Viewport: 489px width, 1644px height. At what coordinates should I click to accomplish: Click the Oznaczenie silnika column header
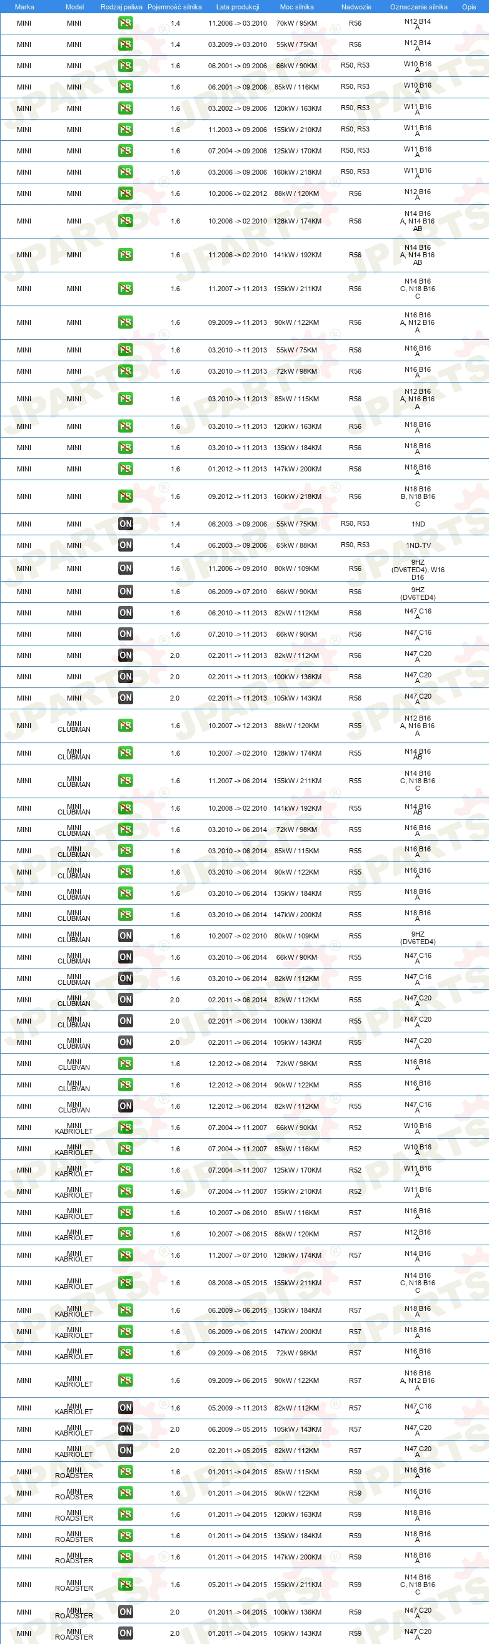click(x=418, y=7)
